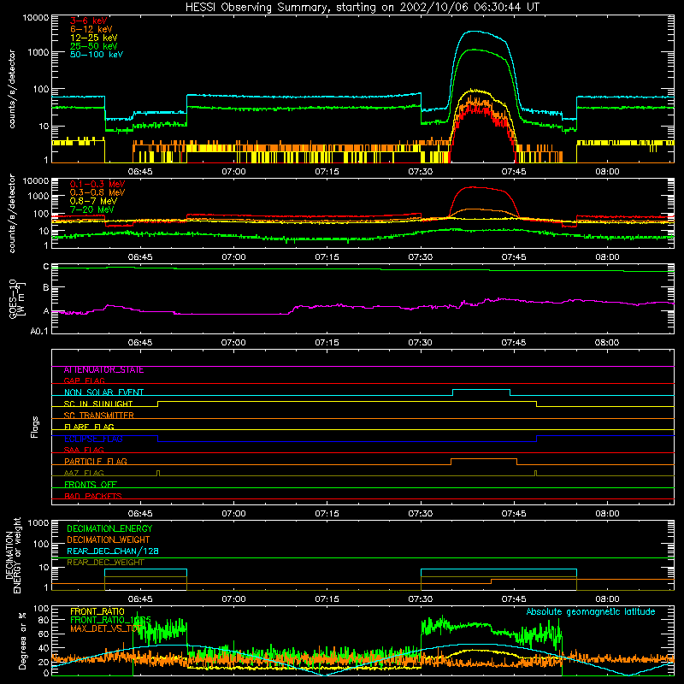Click the SC_IN_SUNLIGHT flag label

pos(98,404)
